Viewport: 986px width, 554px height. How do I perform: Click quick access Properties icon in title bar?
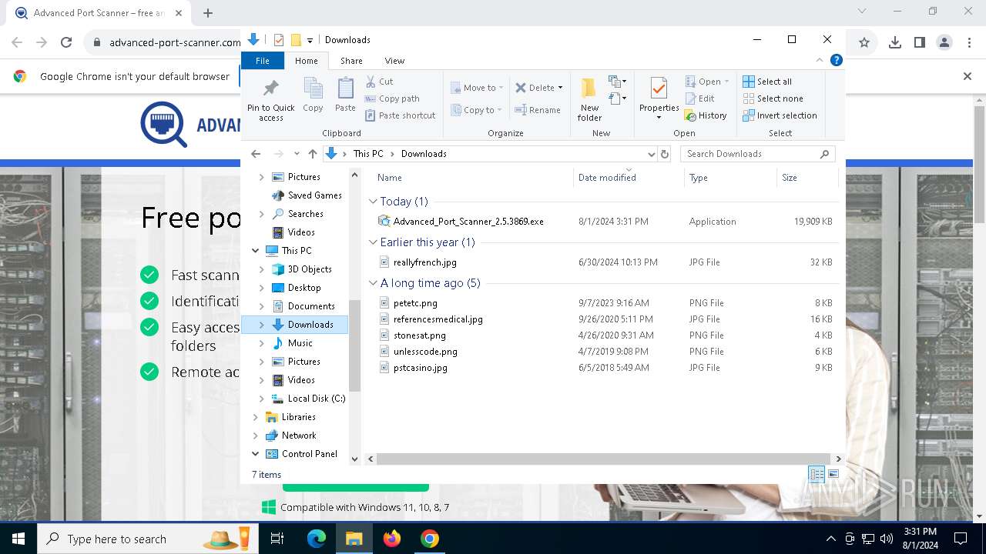[x=279, y=40]
